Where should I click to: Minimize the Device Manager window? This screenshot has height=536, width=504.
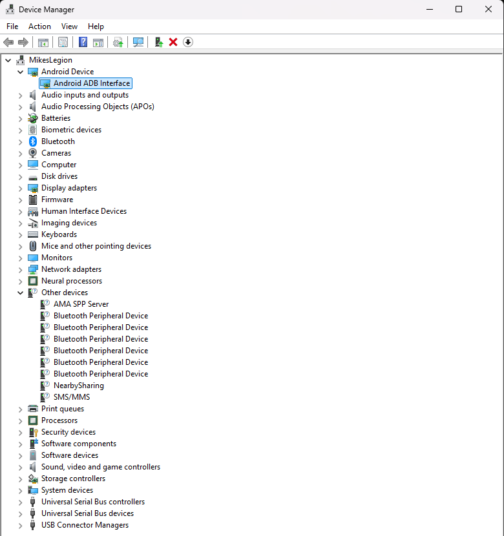click(430, 9)
